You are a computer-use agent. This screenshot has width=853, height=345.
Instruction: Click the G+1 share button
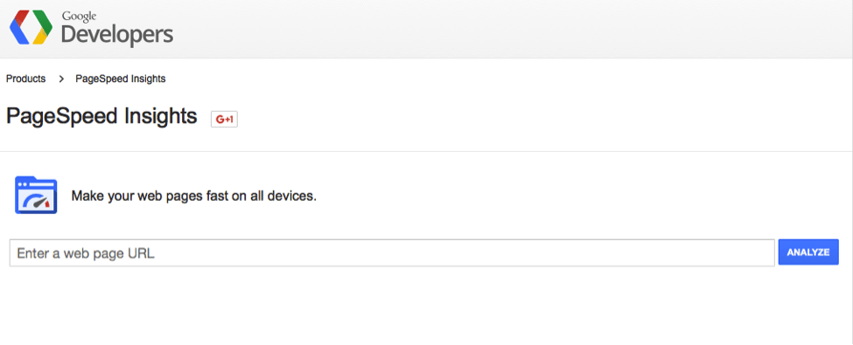224,119
